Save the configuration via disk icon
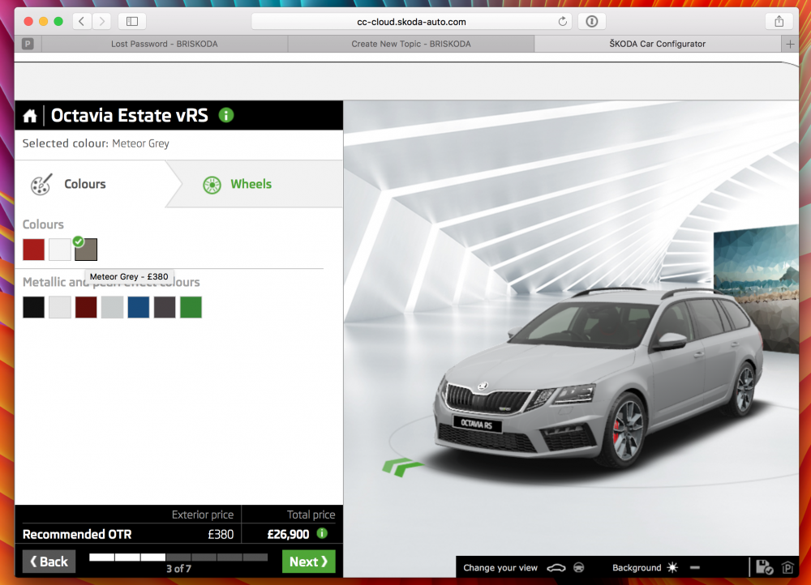The height and width of the screenshot is (585, 811). [764, 567]
